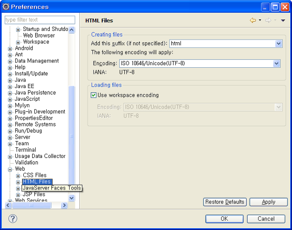Expand the Install/Update node

pyautogui.click(x=10, y=74)
